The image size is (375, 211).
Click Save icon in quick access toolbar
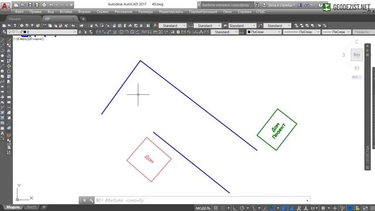click(x=30, y=5)
